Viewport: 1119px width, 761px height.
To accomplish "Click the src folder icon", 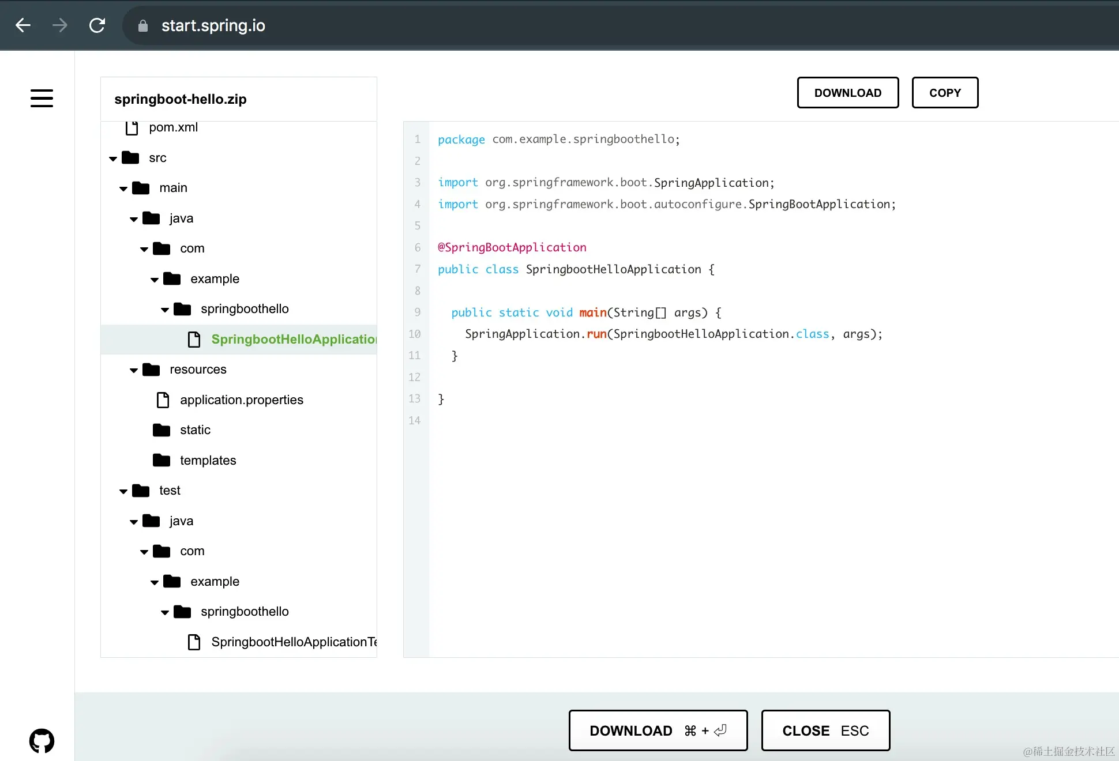I will click(130, 157).
